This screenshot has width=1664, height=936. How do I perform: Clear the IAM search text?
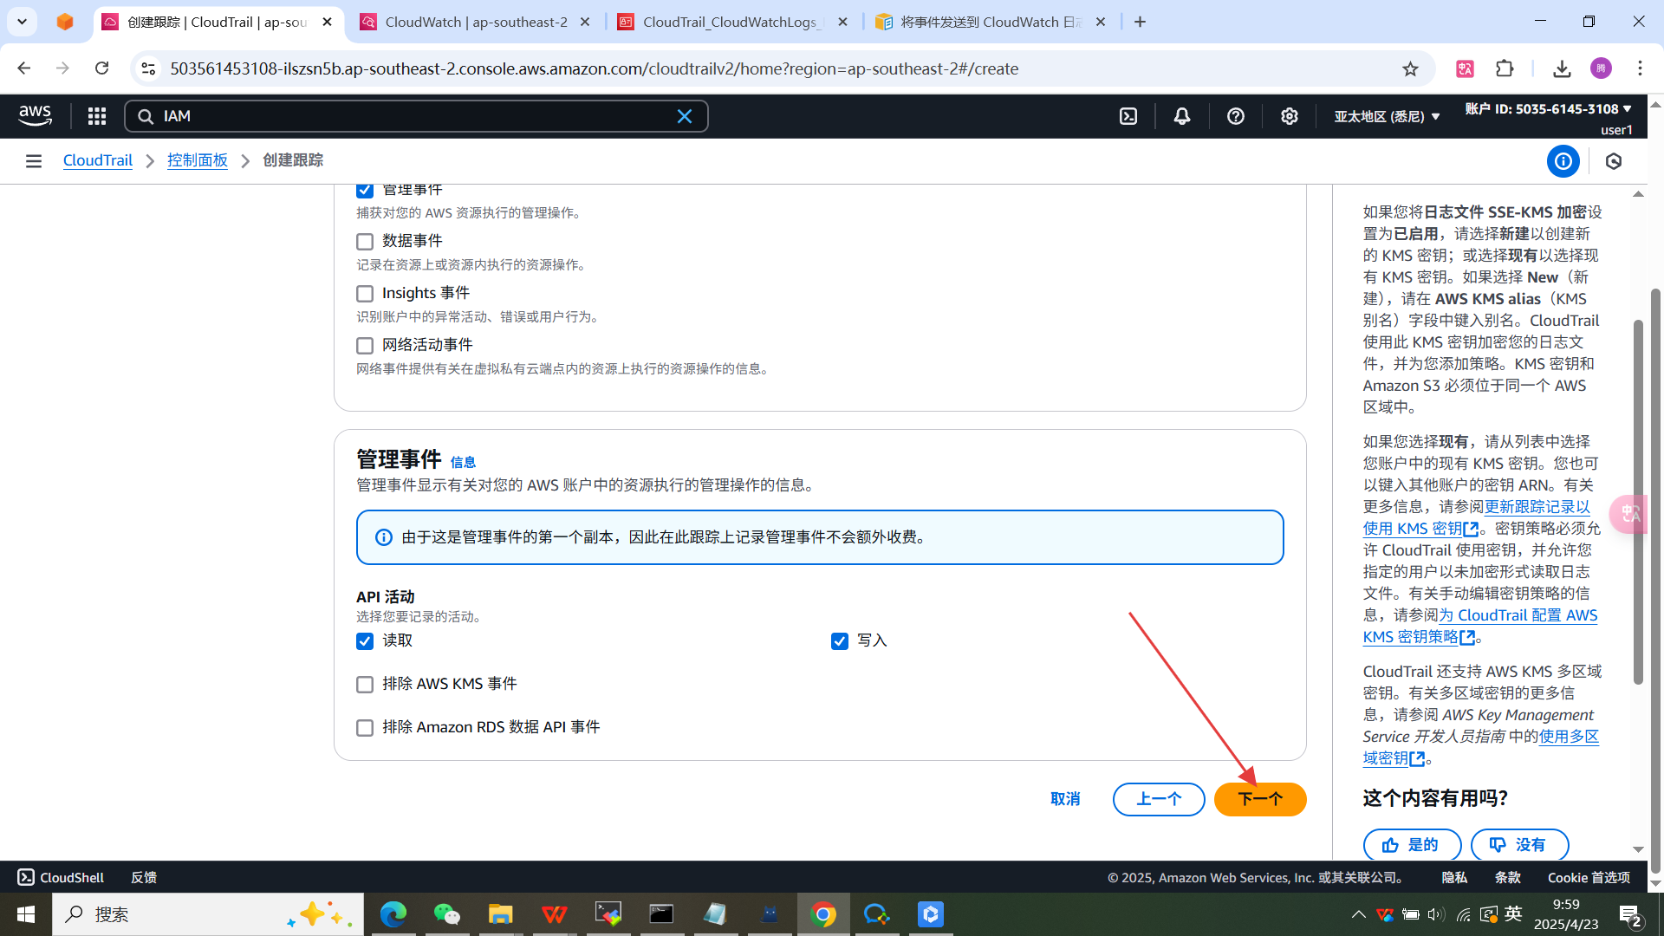click(685, 116)
